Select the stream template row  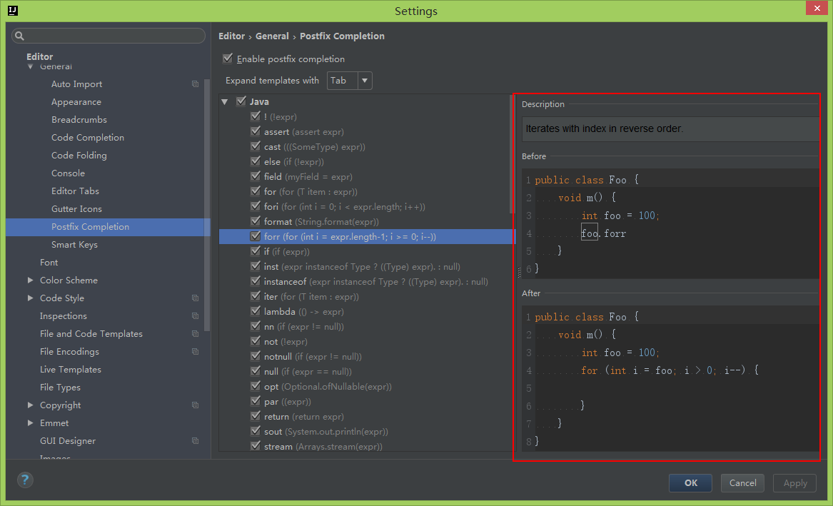click(x=367, y=446)
